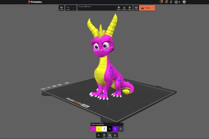Select the Replace color mode
This screenshot has width=209, height=139.
tap(115, 135)
